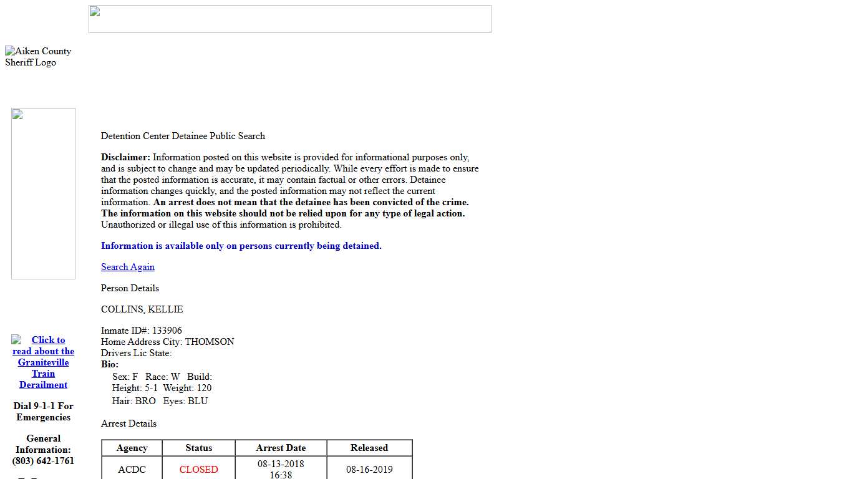852x479 pixels.
Task: Click the Arrest Date header cell
Action: click(281, 448)
